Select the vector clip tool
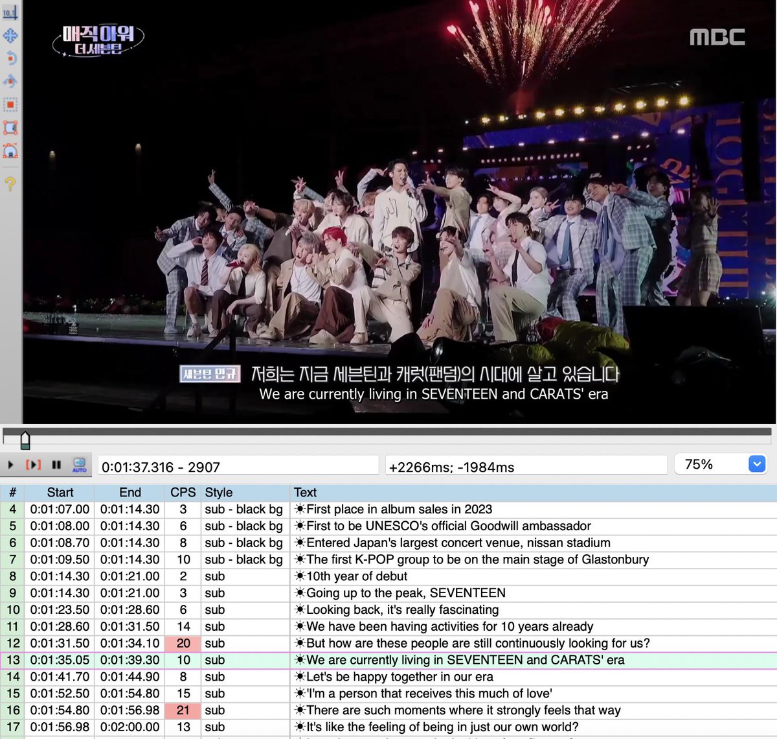Viewport: 777px width, 739px height. [x=10, y=152]
